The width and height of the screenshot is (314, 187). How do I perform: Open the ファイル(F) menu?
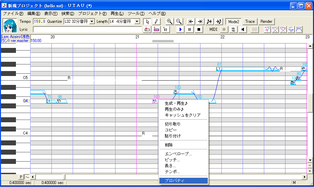pos(13,14)
